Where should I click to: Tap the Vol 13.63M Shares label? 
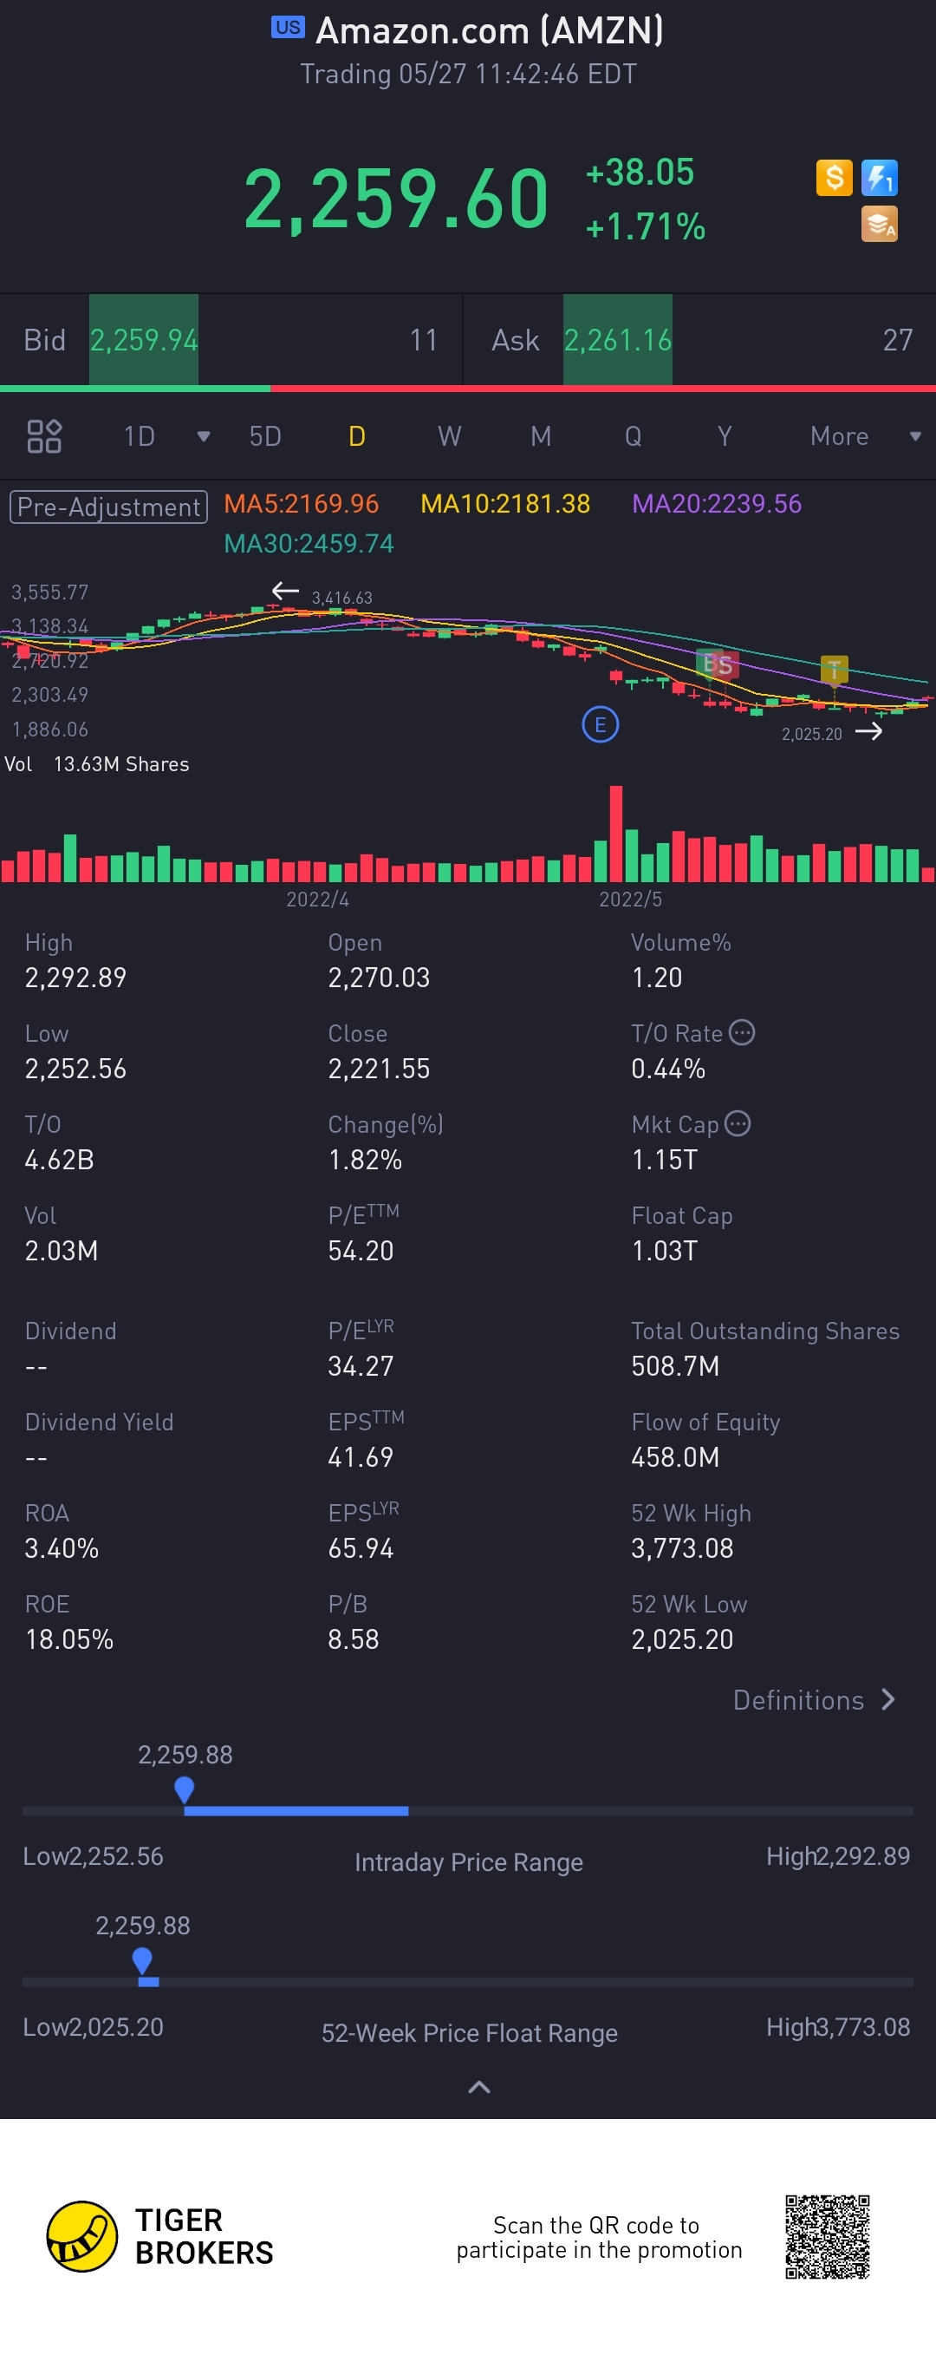pyautogui.click(x=97, y=764)
